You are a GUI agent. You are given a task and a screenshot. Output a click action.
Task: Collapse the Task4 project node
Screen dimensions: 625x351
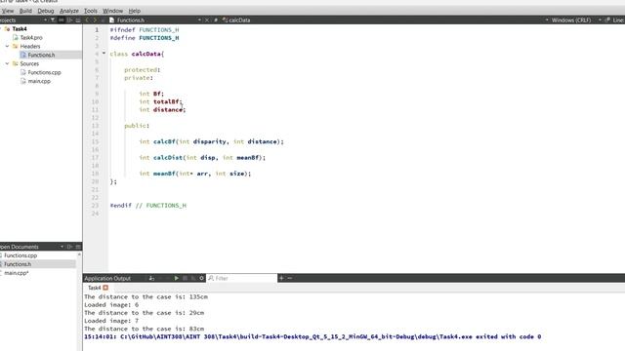(x=2, y=28)
